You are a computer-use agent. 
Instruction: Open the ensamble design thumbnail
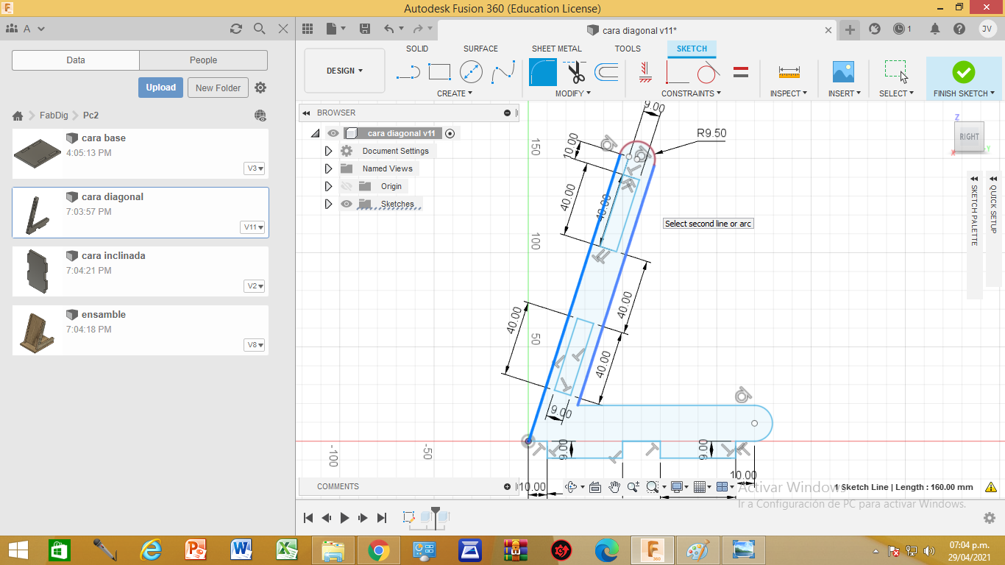point(39,330)
